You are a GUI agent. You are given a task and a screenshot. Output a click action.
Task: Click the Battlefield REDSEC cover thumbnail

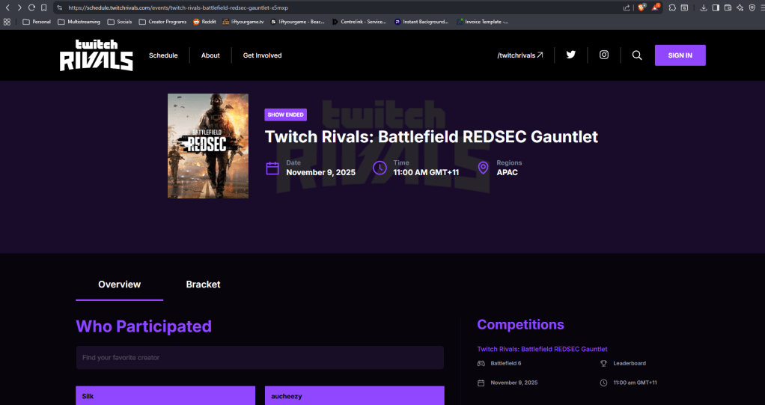coord(208,145)
